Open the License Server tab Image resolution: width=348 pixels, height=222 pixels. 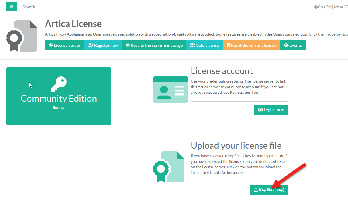pyautogui.click(x=65, y=45)
